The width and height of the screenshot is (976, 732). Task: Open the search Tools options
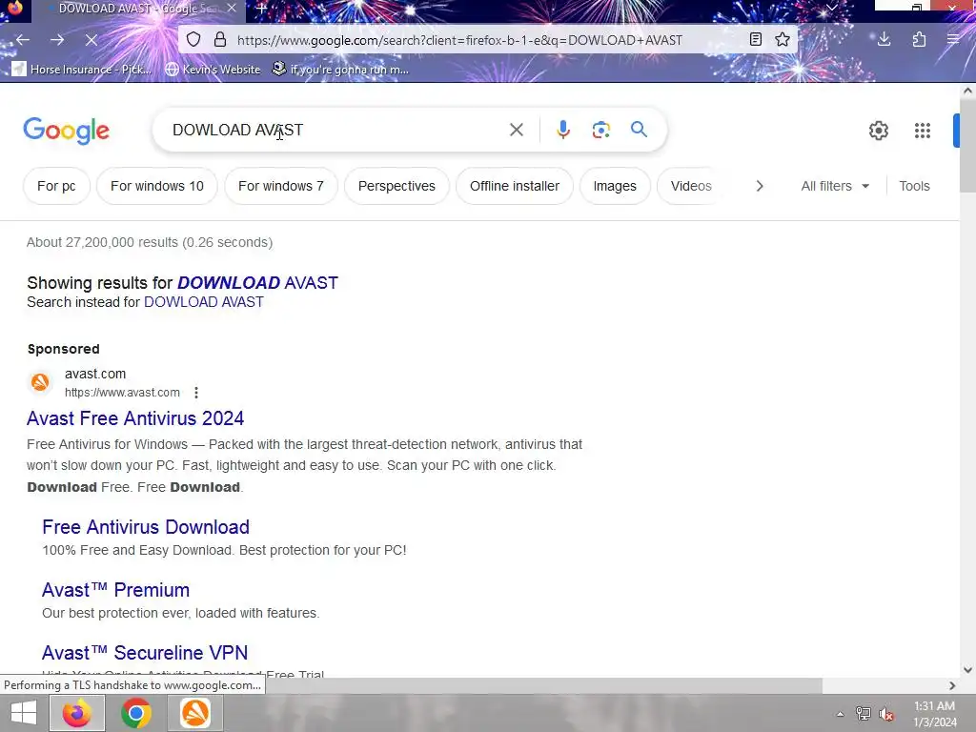914,186
